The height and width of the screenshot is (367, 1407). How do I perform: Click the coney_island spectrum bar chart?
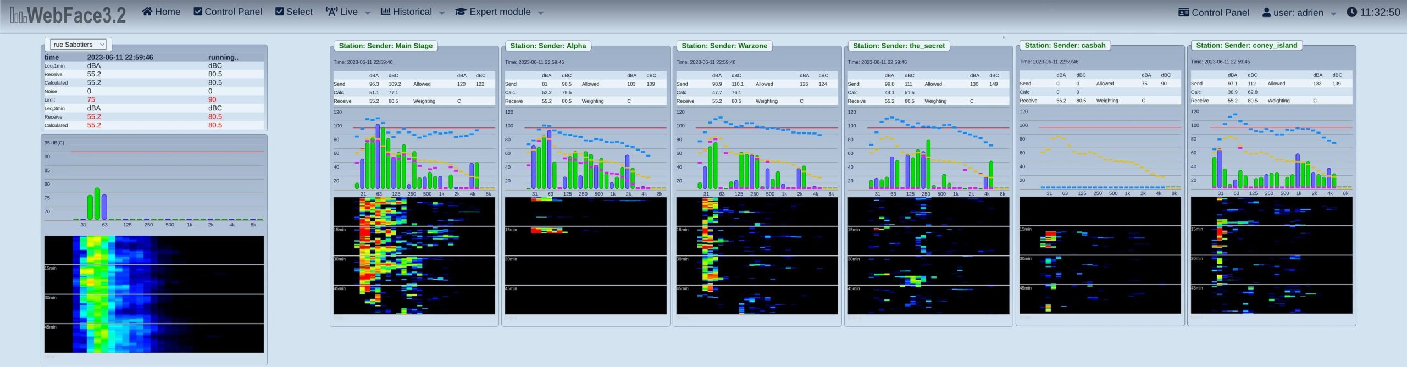point(1271,152)
